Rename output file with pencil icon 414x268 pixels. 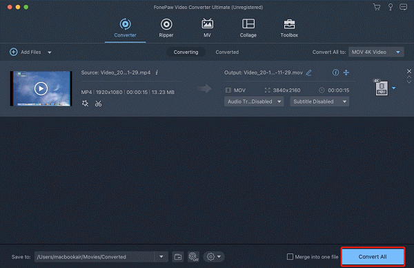308,73
